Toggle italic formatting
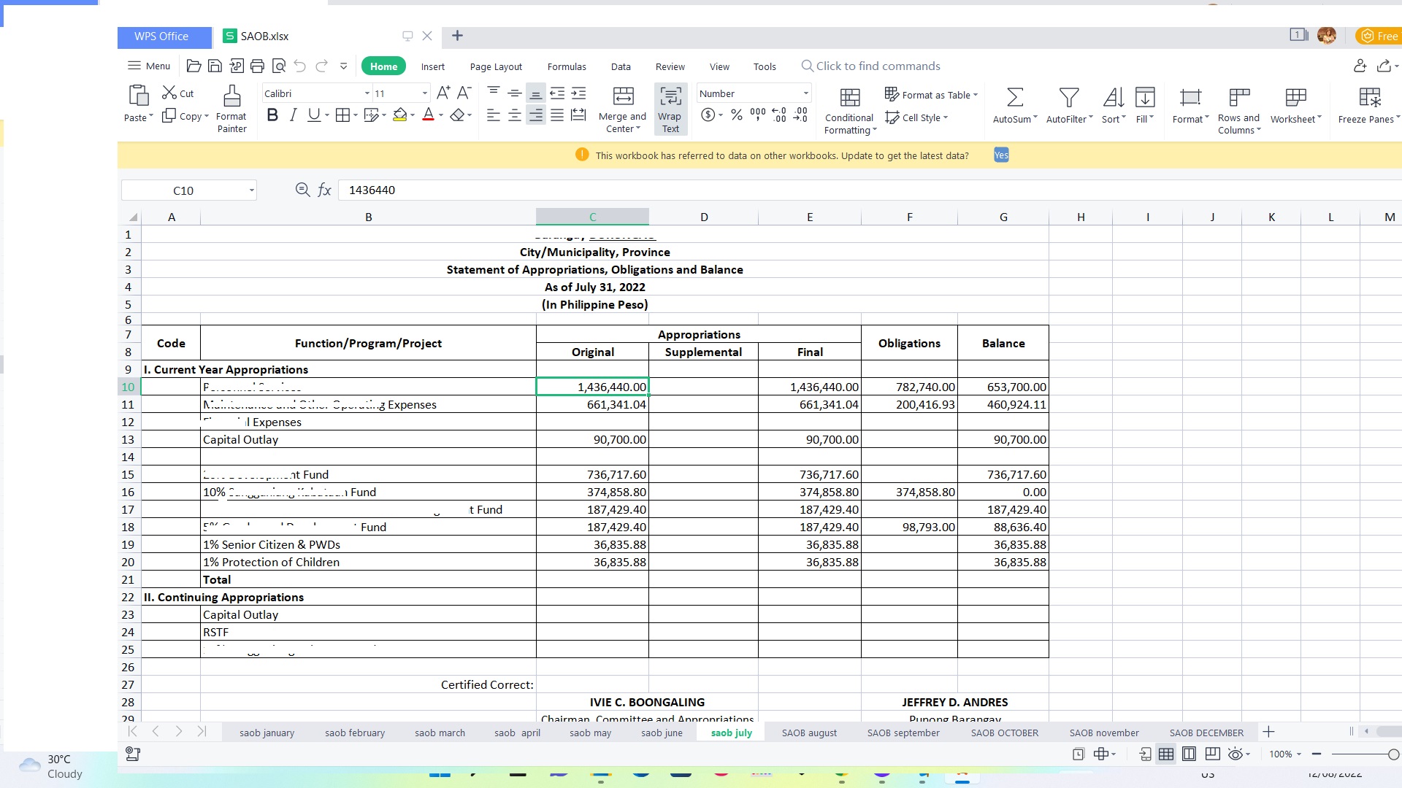The height and width of the screenshot is (788, 1402). (293, 115)
